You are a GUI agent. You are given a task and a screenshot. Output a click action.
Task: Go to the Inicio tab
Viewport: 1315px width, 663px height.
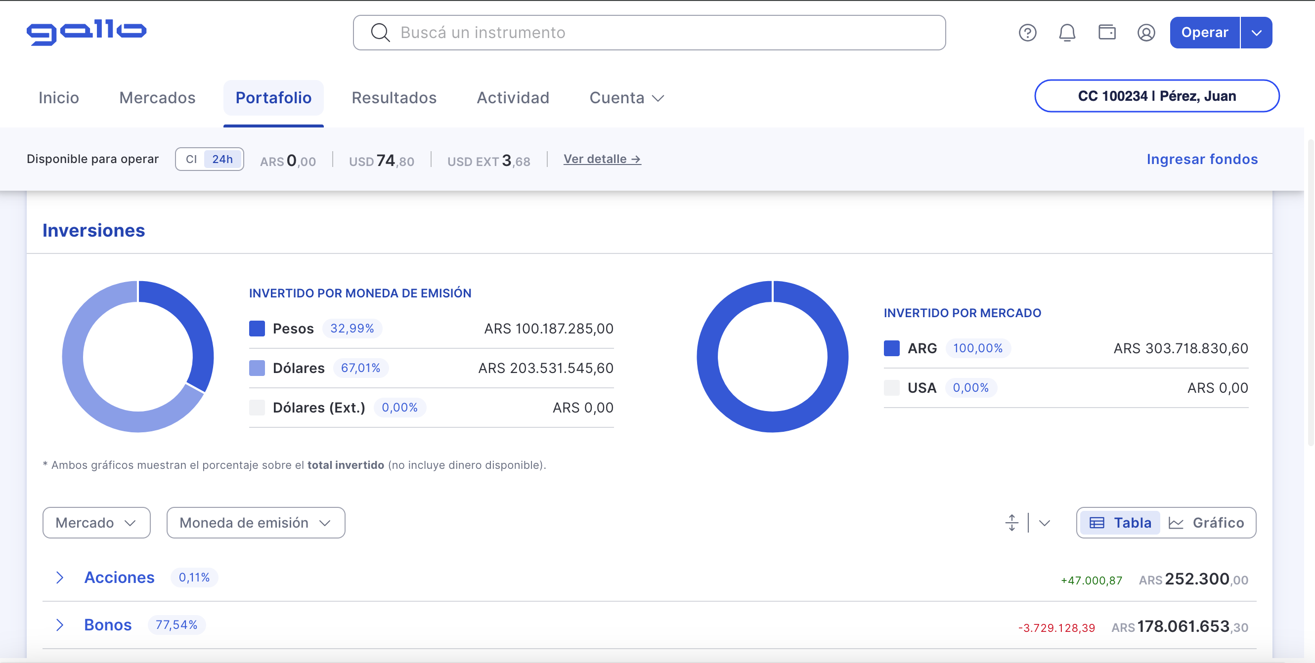(59, 98)
